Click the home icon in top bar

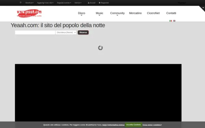point(20,2)
